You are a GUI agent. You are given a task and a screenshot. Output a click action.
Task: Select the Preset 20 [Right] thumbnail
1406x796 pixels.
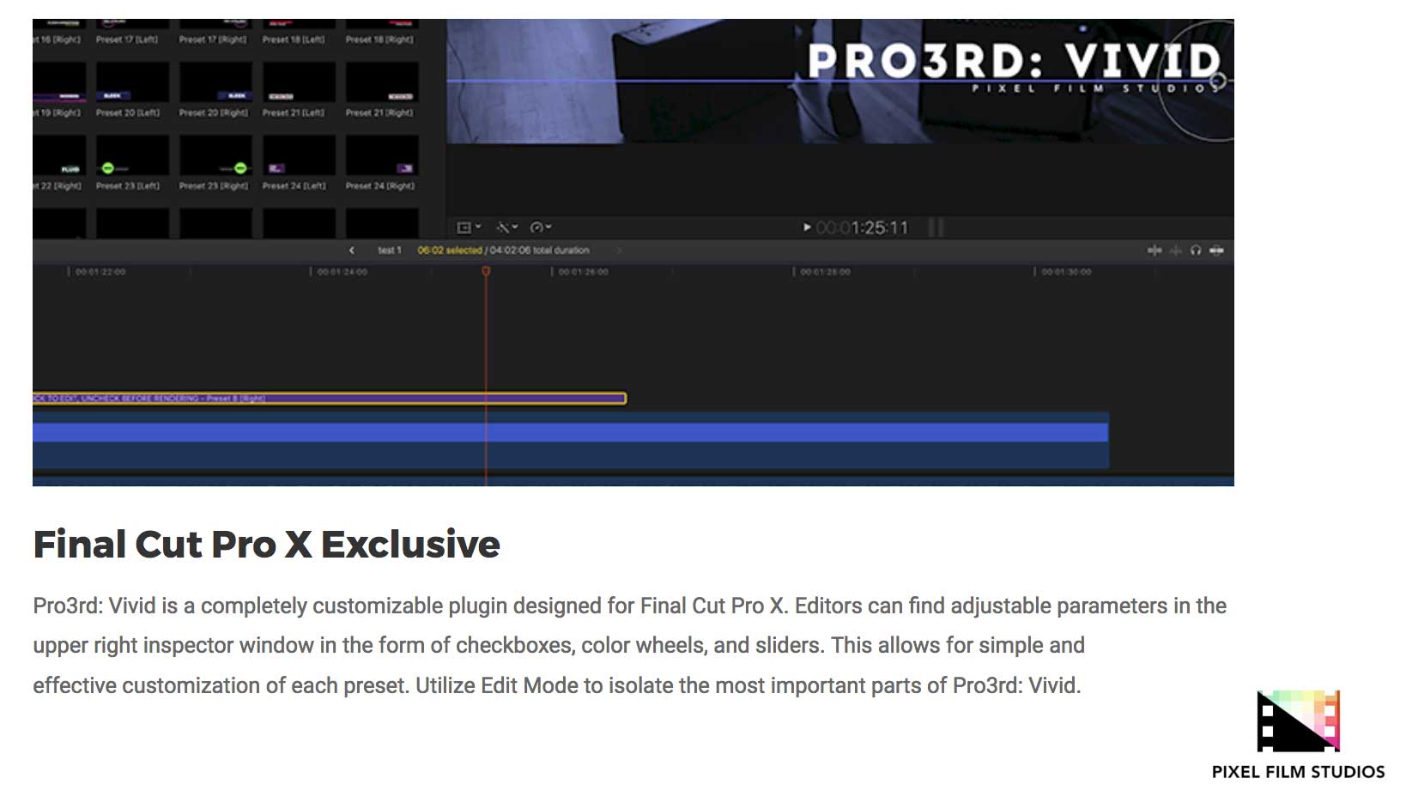coord(215,83)
